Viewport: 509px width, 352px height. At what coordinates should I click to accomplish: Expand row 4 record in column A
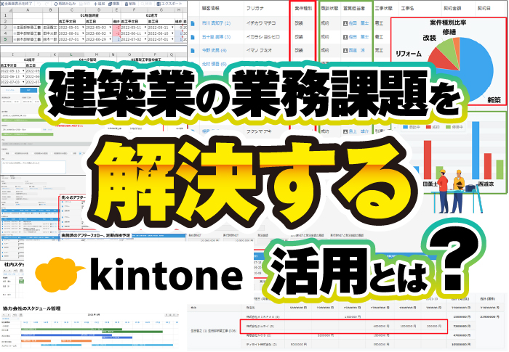15,33
